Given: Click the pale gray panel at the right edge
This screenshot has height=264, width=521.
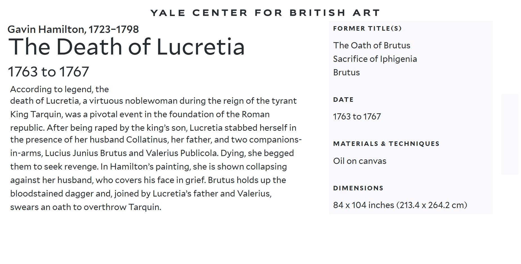Looking at the screenshot, I should coord(509,134).
